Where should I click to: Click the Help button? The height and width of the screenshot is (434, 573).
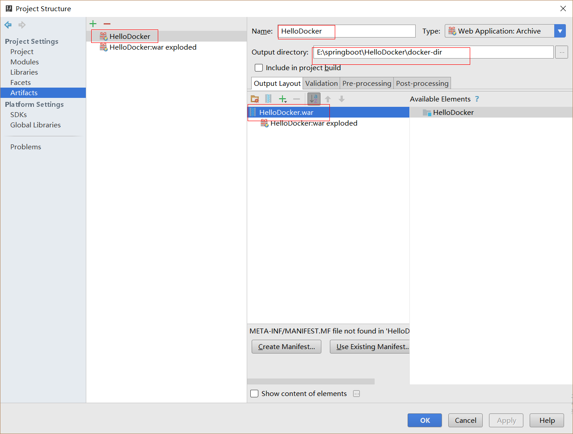(x=547, y=420)
